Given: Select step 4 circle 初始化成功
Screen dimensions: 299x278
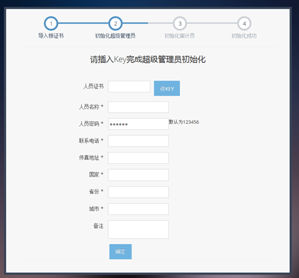Looking at the screenshot, I should point(244,24).
